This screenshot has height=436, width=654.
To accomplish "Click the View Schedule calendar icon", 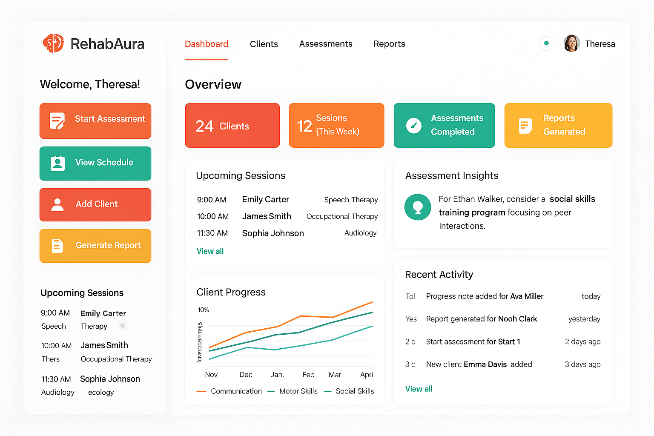I will tap(57, 163).
